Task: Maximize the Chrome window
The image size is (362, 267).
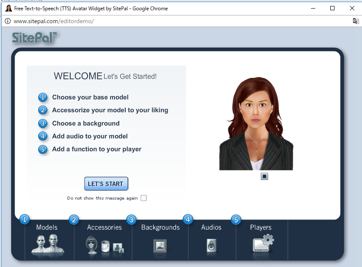Action: pyautogui.click(x=332, y=8)
